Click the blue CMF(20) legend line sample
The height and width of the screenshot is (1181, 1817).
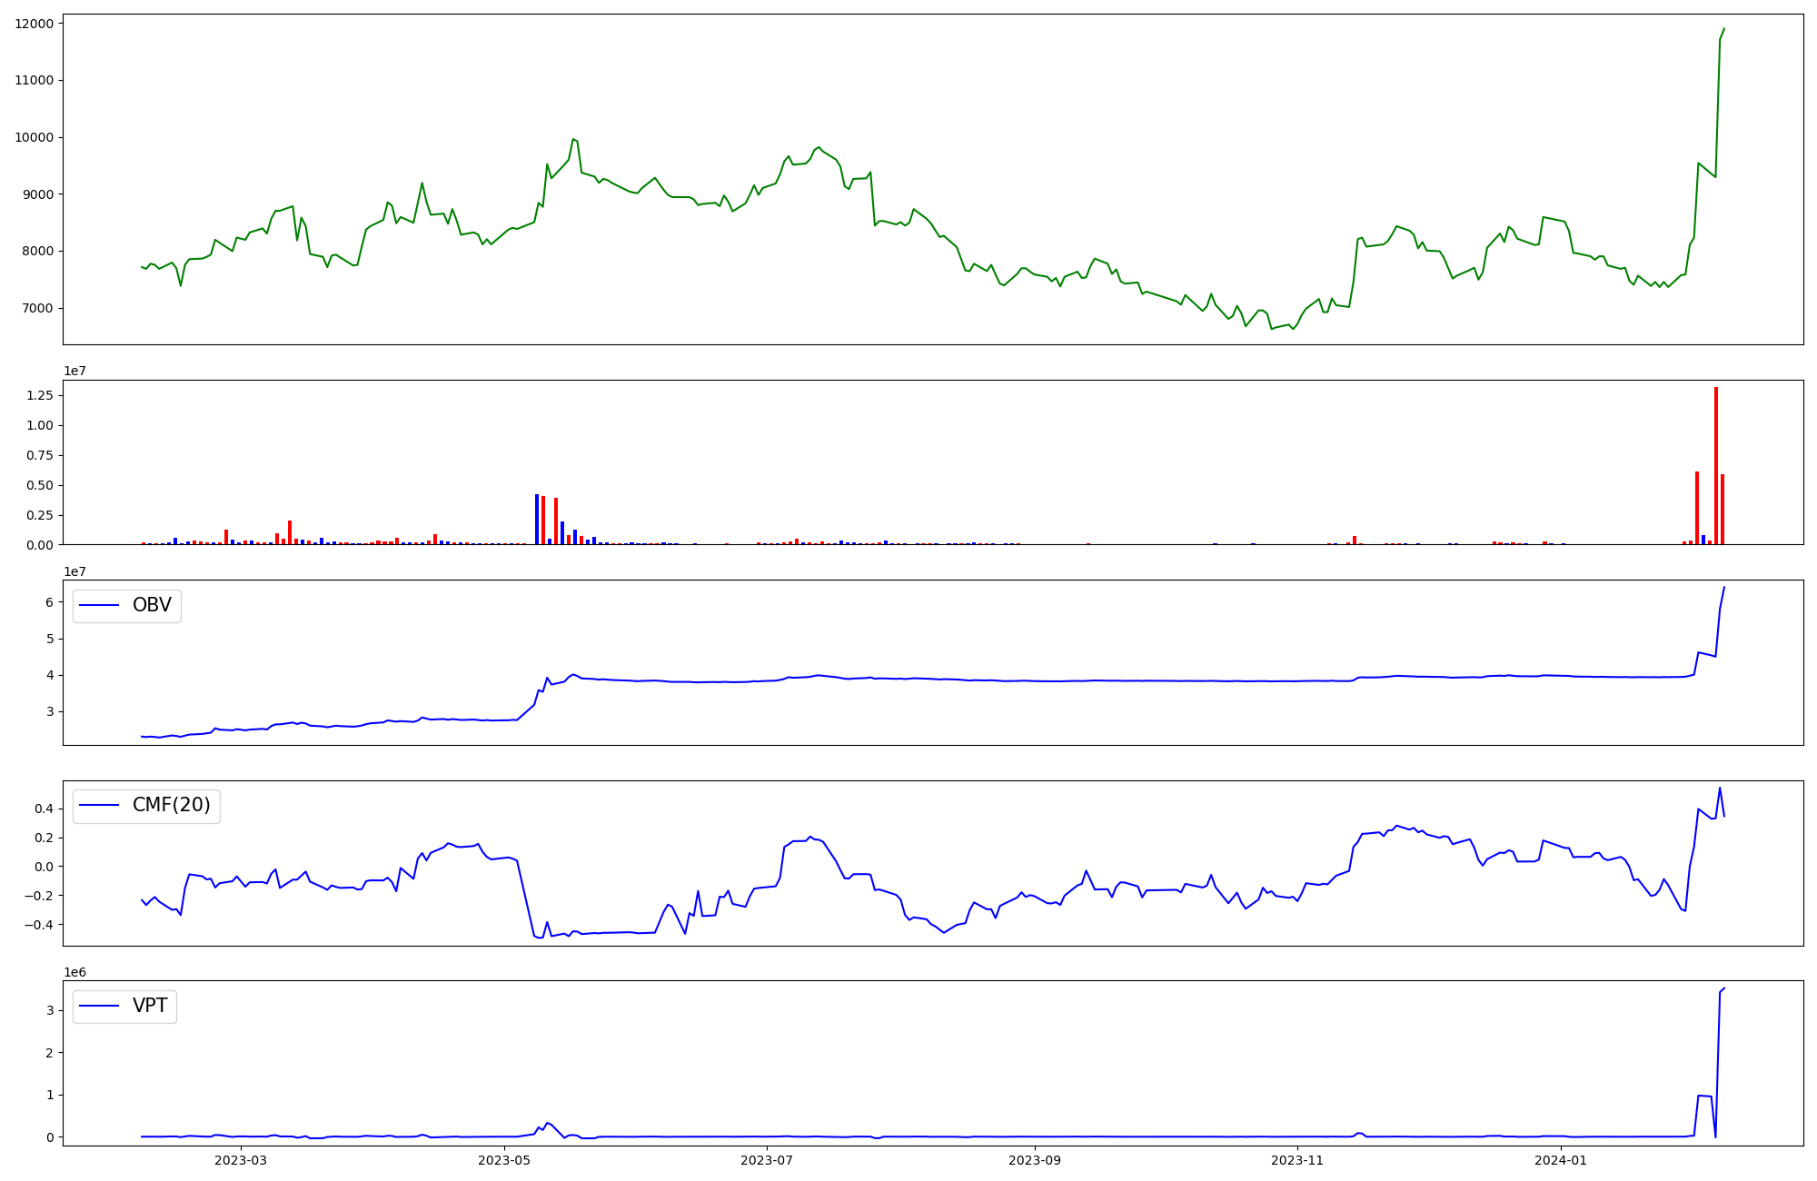click(100, 806)
